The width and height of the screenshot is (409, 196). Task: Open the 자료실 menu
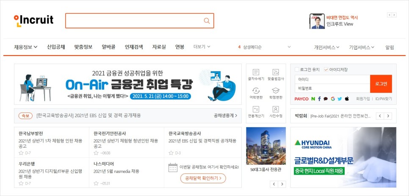pos(159,47)
